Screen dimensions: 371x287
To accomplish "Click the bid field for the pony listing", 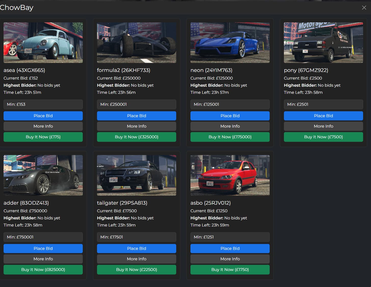I will coord(323,104).
